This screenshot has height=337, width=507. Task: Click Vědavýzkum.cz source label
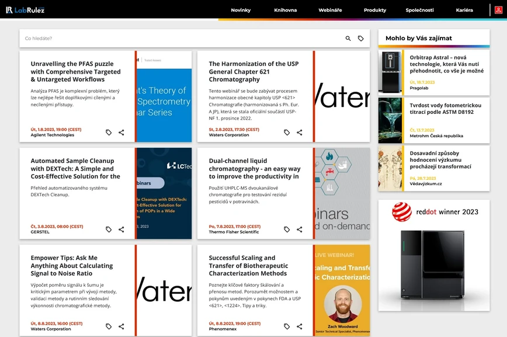pos(425,184)
